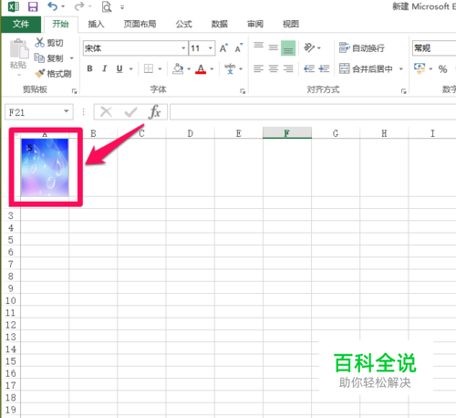Click the text orientation icon
The width and height of the screenshot is (456, 418).
[x=309, y=47]
